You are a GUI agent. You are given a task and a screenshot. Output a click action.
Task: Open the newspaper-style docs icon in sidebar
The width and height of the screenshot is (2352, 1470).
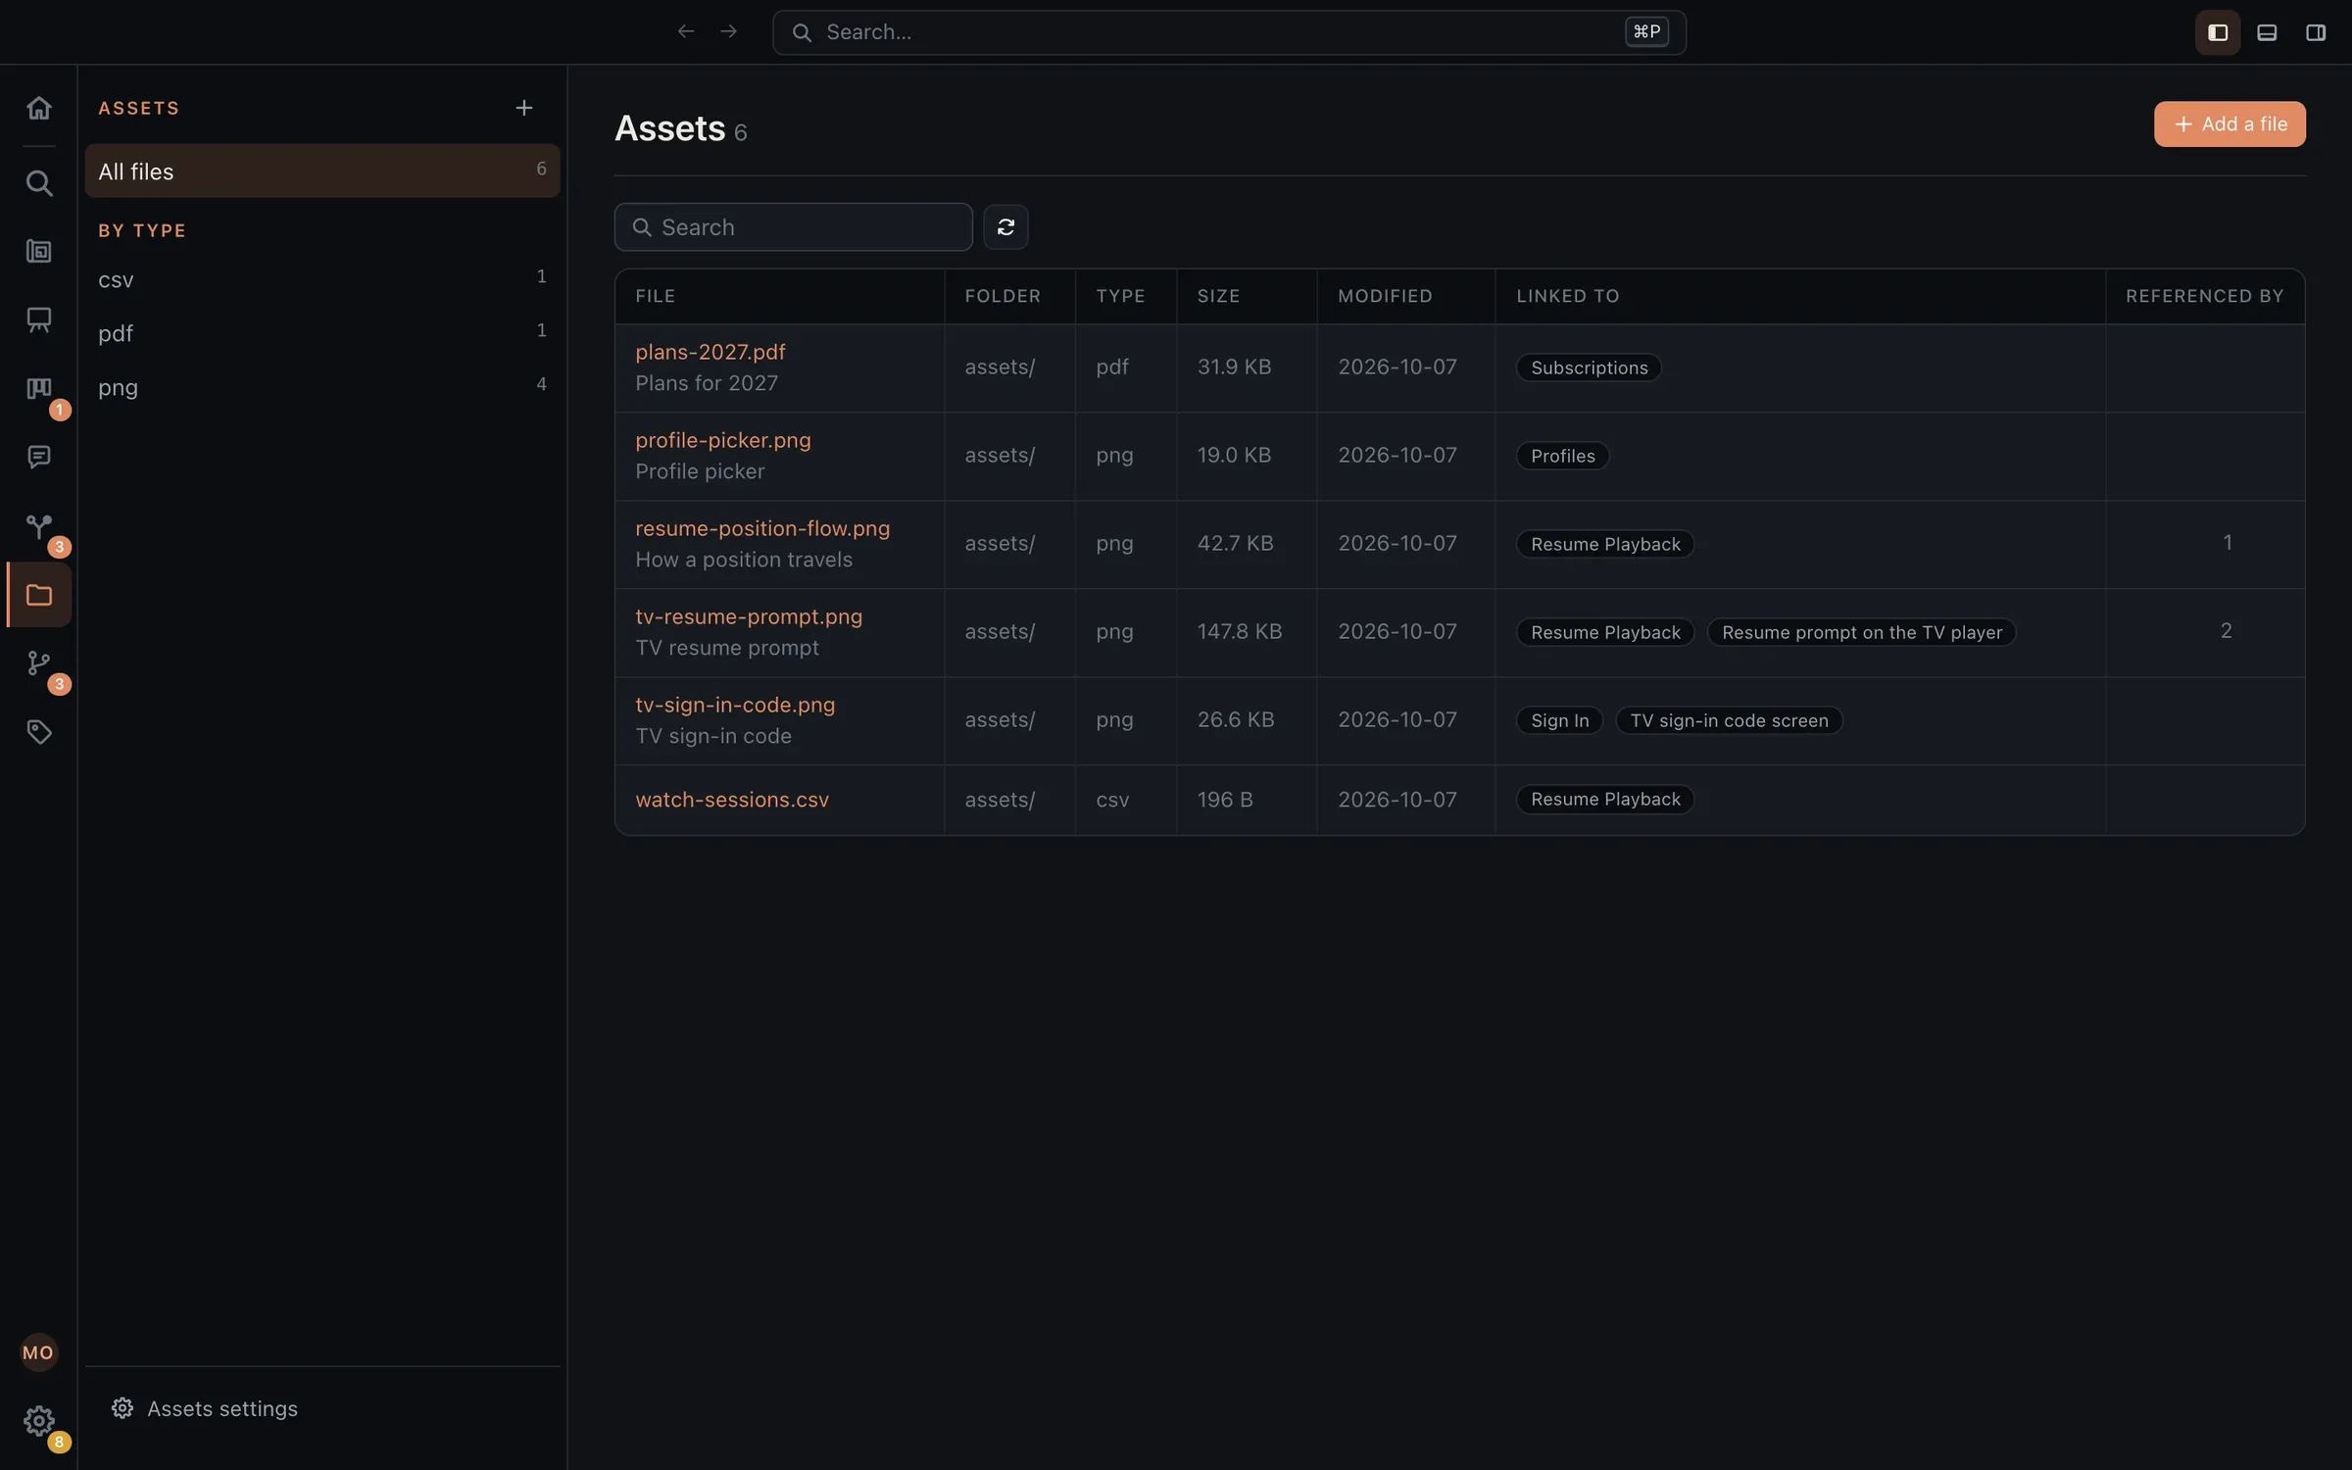tap(39, 252)
